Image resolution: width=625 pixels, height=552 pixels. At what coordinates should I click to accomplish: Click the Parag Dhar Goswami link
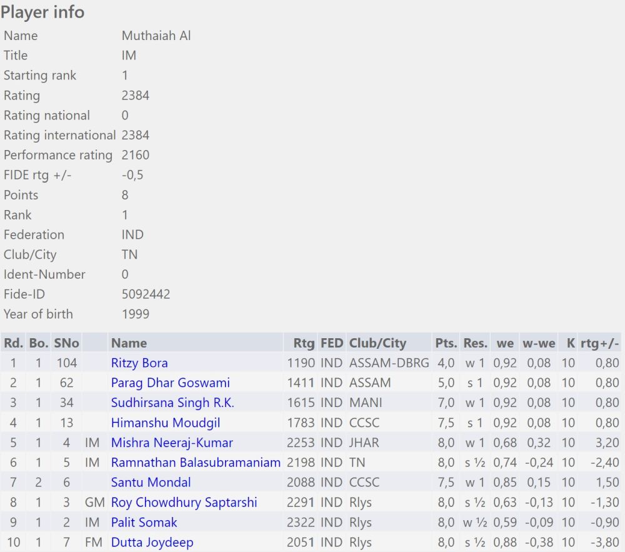click(170, 383)
